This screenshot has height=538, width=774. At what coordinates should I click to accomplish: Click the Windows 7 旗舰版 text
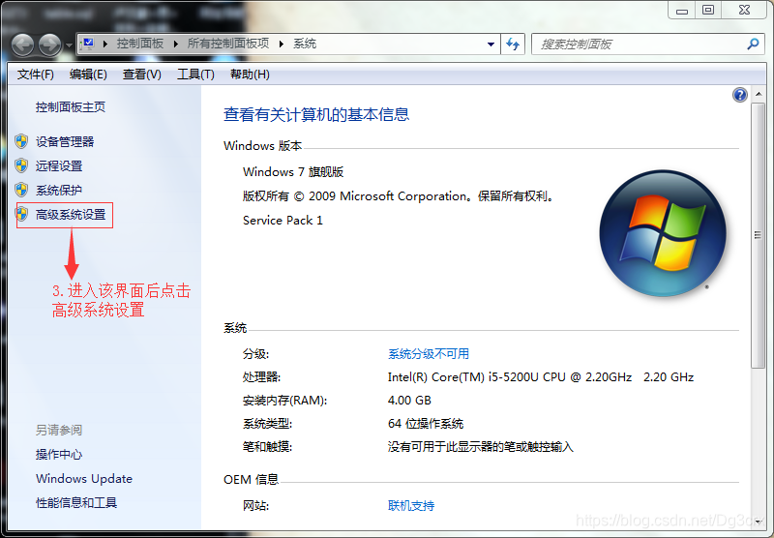pyautogui.click(x=293, y=172)
